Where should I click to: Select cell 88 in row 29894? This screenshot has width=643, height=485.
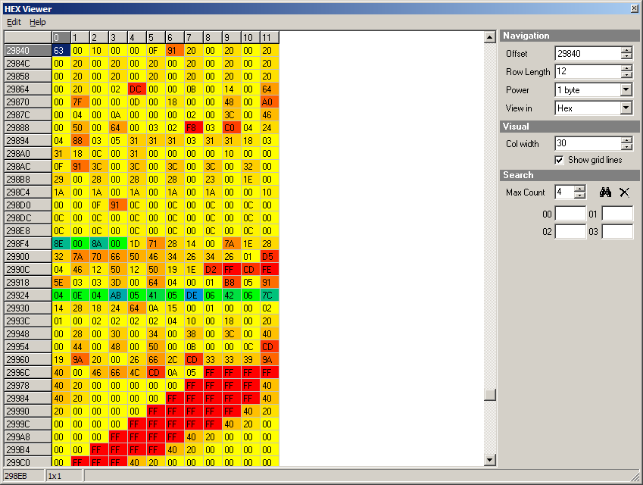click(80, 140)
